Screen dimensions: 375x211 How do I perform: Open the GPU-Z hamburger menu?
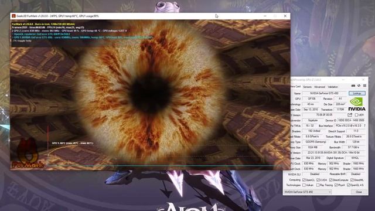click(x=364, y=86)
